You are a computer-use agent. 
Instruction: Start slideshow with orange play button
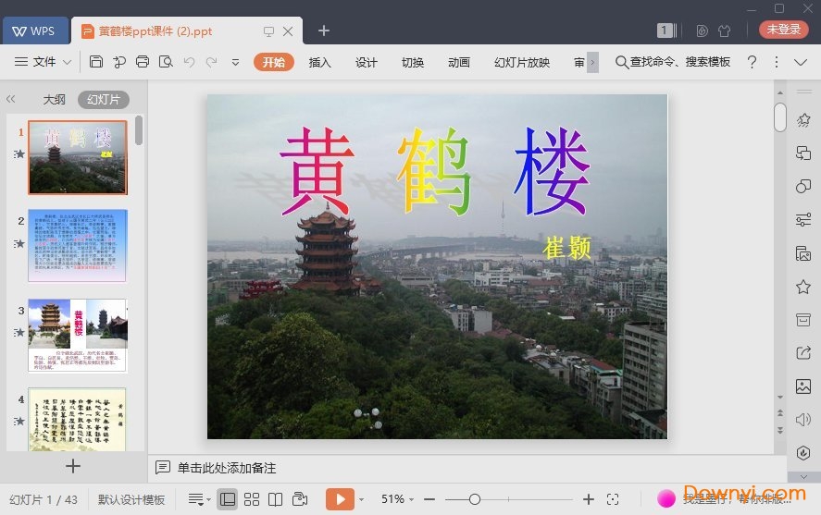click(x=340, y=499)
